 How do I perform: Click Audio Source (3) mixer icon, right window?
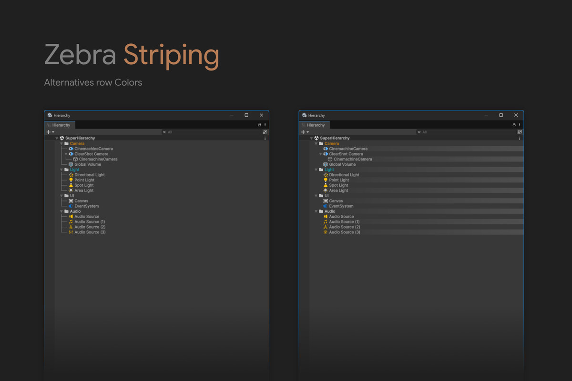[326, 232]
